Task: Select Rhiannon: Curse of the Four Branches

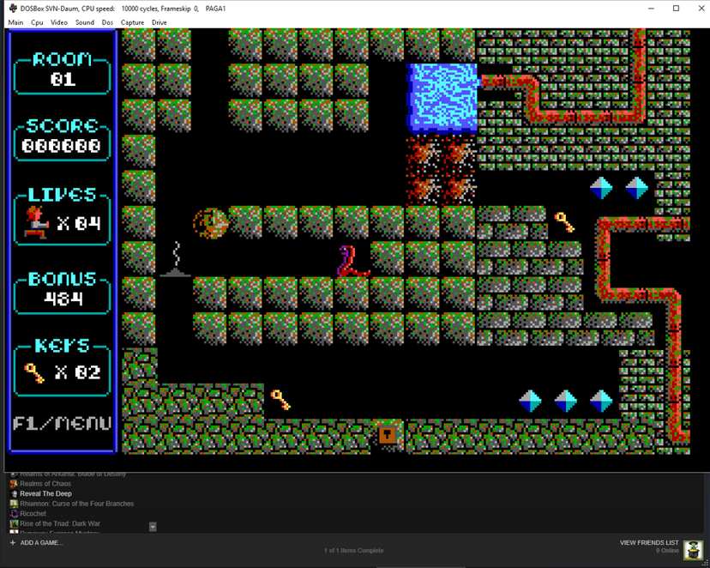Action: pyautogui.click(x=77, y=504)
